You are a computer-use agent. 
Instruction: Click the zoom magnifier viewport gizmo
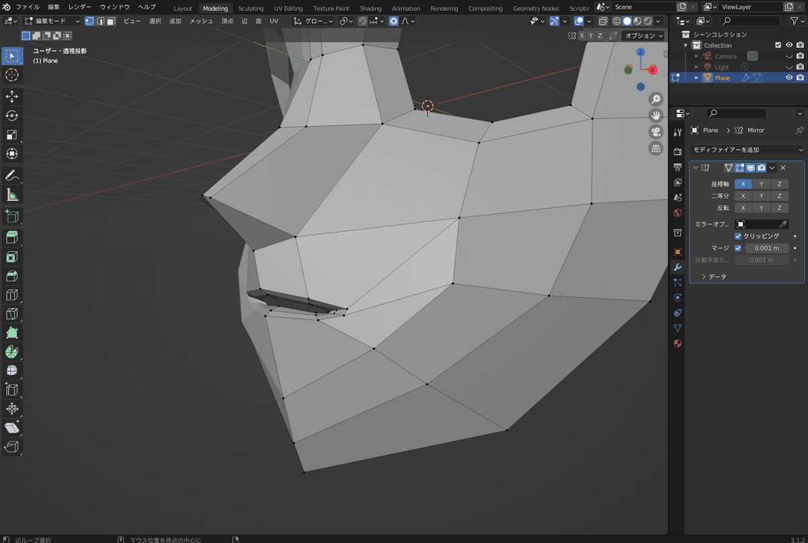pyautogui.click(x=656, y=99)
